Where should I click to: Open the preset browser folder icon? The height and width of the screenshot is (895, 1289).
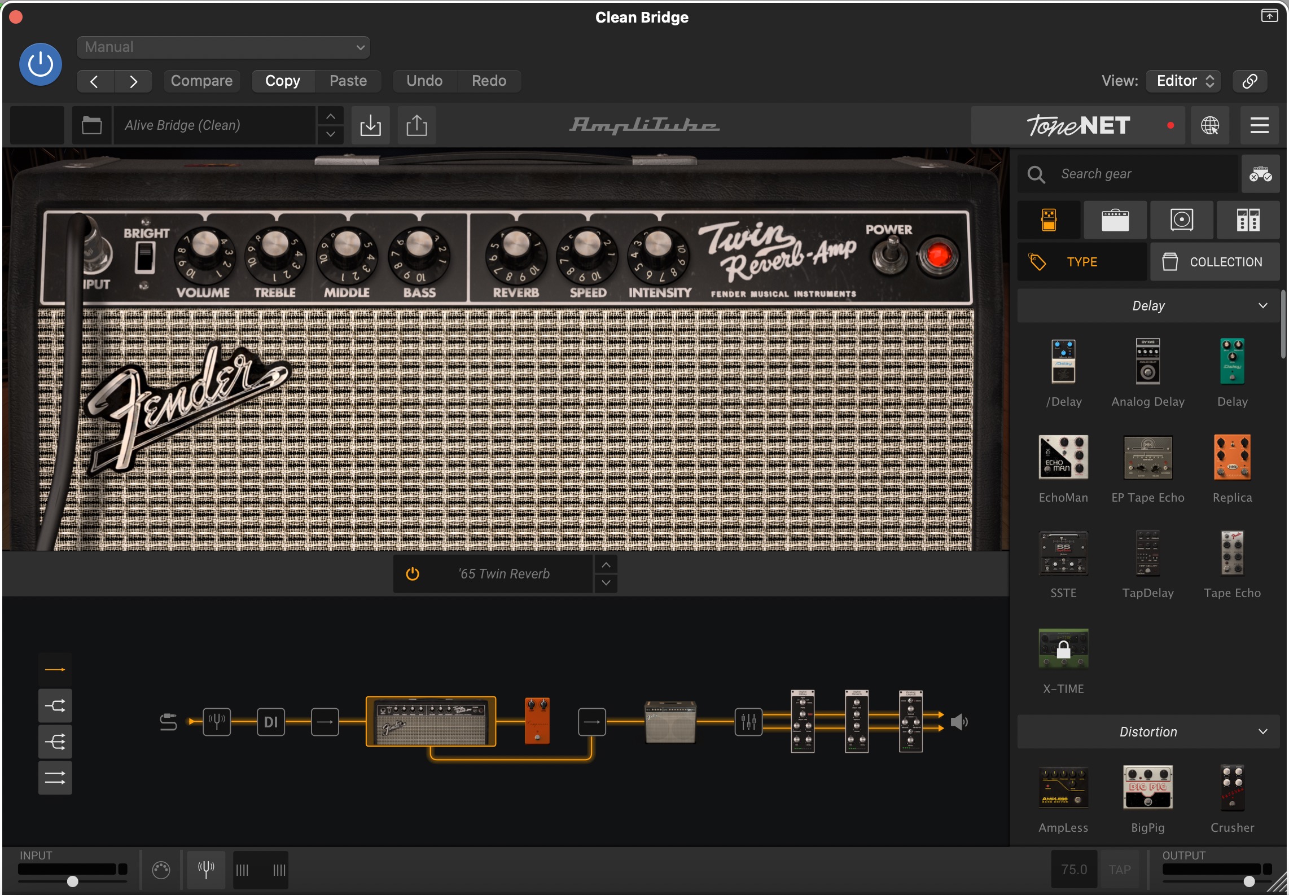91,125
